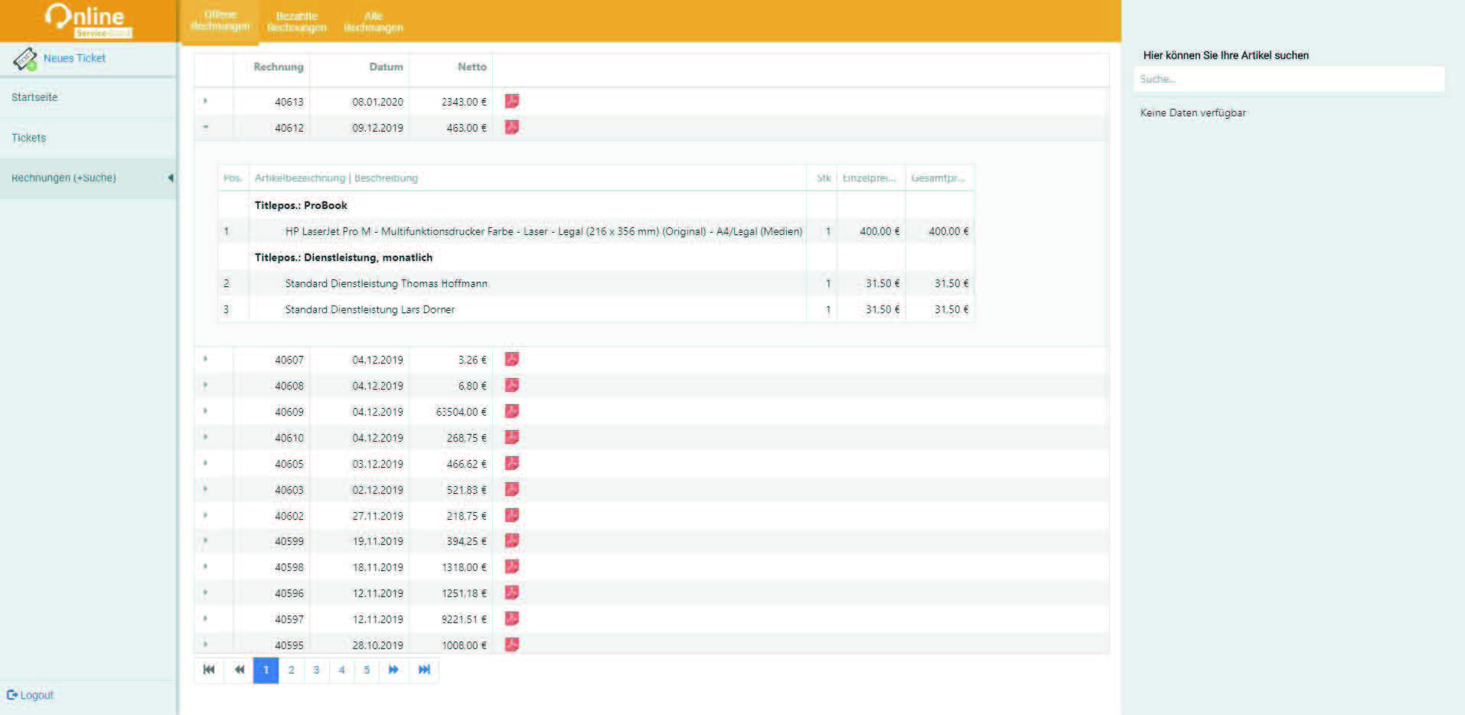Viewport: 1465px width, 715px height.
Task: Open PDF for invoice 40598
Action: pos(511,566)
